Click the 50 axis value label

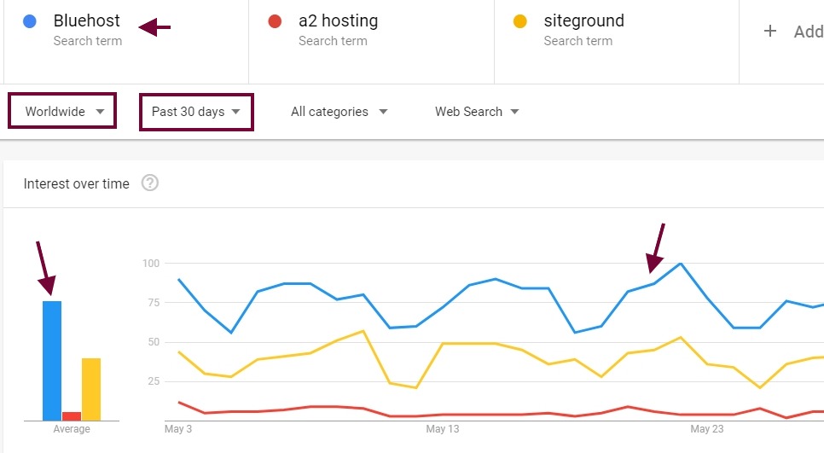153,342
